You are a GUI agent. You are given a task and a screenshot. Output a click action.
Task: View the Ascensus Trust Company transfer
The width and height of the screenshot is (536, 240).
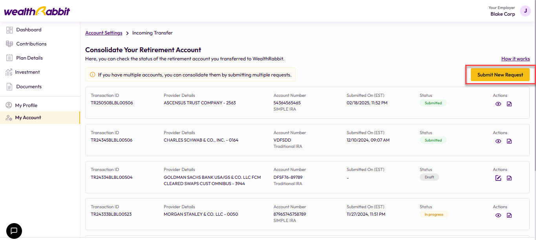click(498, 104)
